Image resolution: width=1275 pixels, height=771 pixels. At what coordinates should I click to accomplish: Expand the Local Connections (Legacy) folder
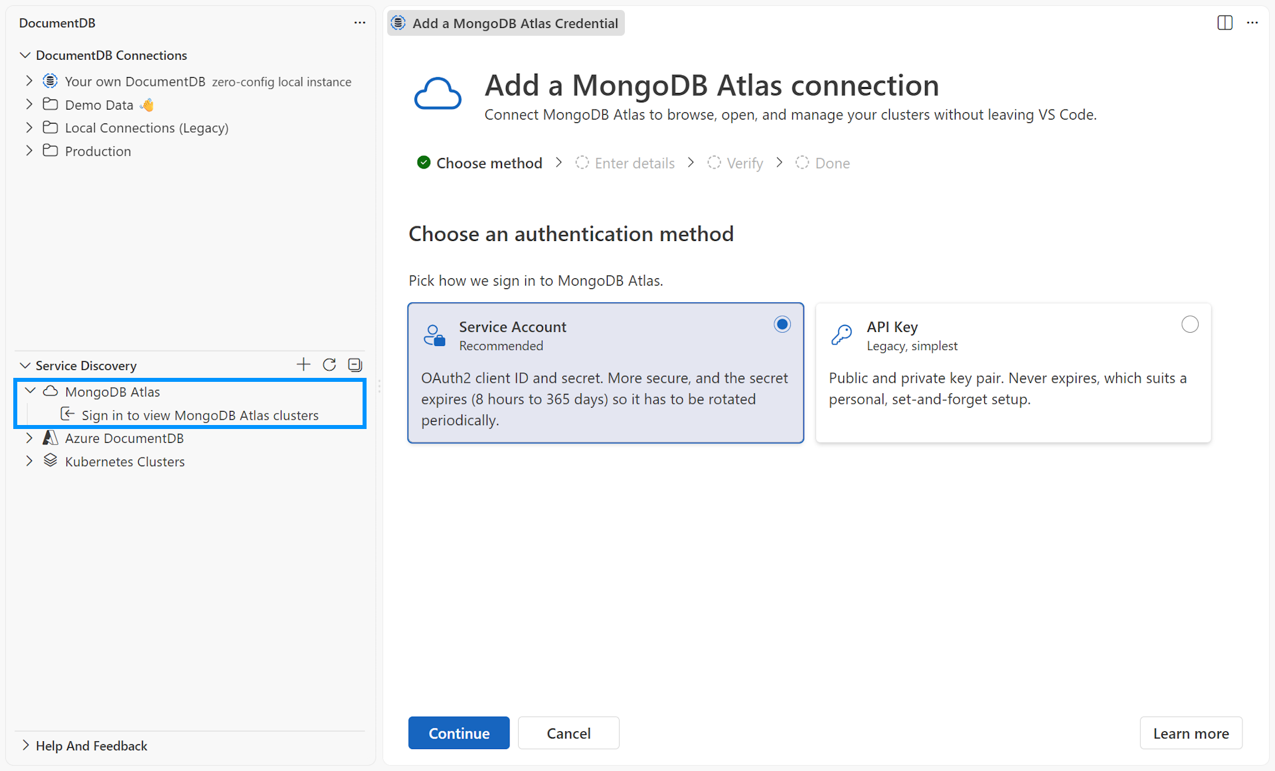29,128
